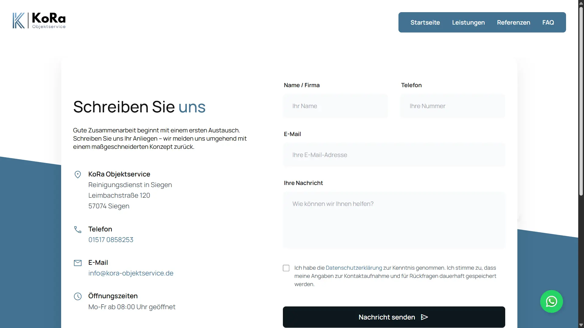Click the KoRa Objektservice address title
Image resolution: width=584 pixels, height=328 pixels.
click(x=119, y=174)
